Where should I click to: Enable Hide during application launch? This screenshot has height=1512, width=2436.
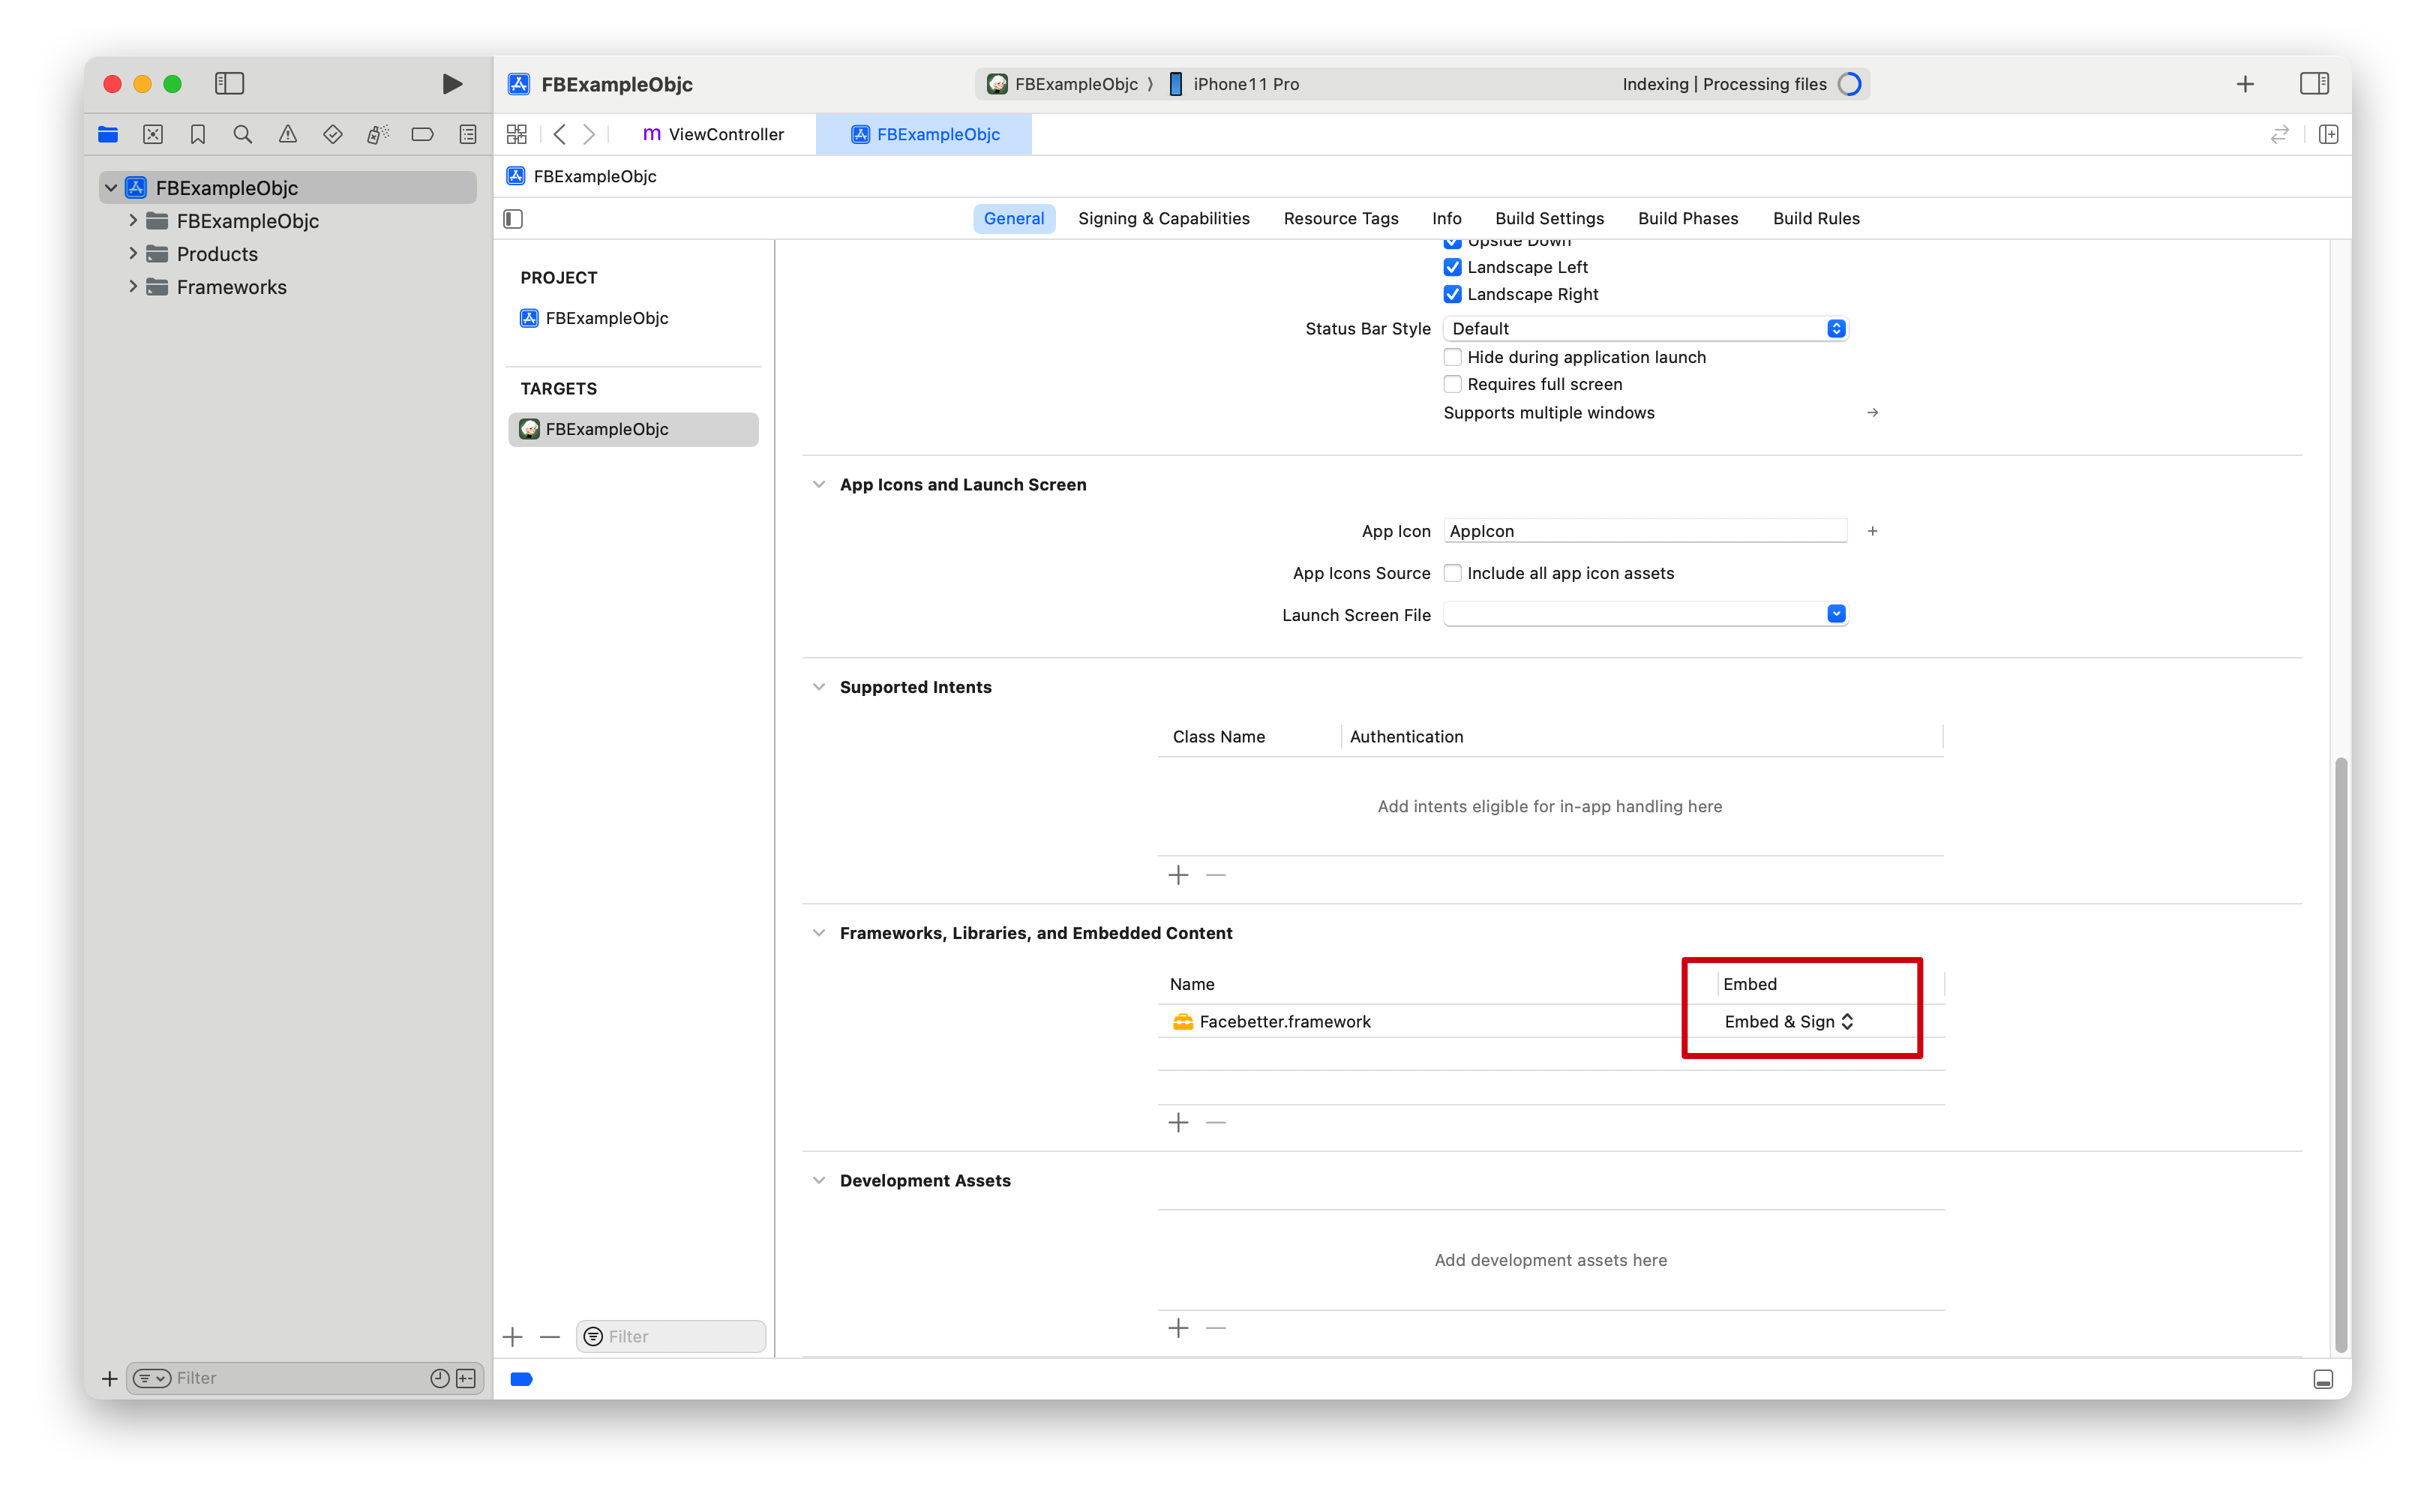pos(1452,357)
